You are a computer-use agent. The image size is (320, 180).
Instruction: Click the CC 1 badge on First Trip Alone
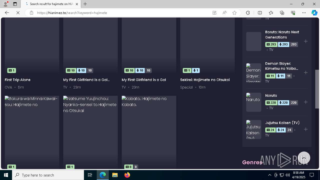pos(11,70)
